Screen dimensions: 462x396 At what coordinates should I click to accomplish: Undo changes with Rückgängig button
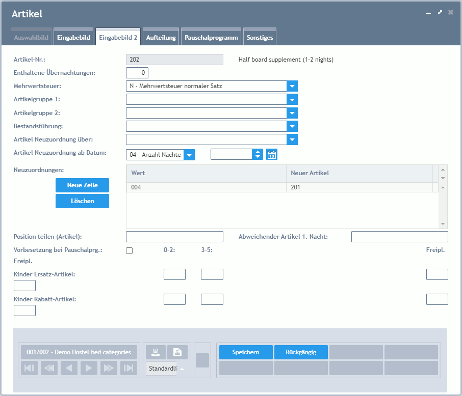301,352
